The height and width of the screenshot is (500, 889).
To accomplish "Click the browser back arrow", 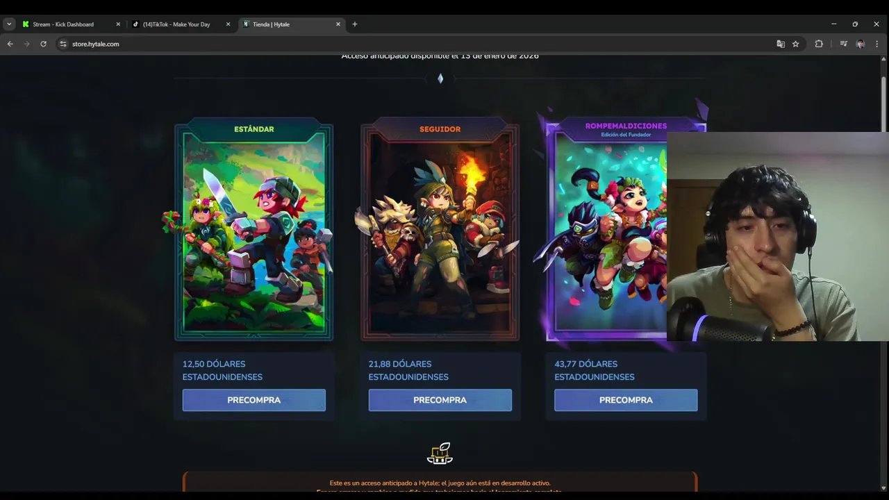I will (x=10, y=44).
